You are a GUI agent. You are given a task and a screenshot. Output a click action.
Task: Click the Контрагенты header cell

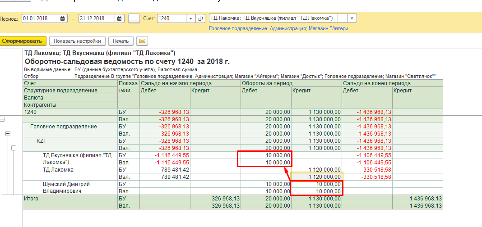[x=70, y=105]
